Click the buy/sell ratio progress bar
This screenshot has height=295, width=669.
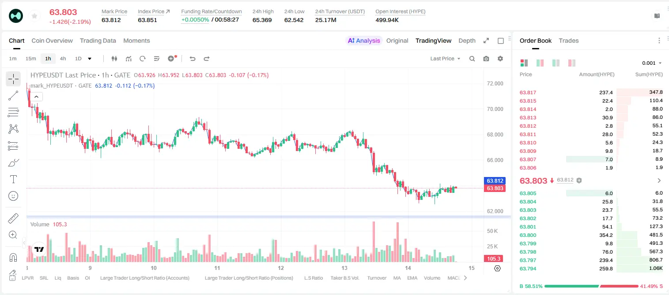pos(591,286)
